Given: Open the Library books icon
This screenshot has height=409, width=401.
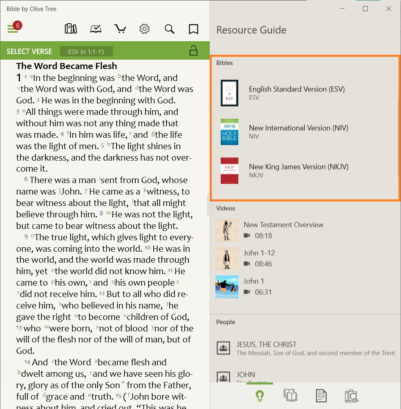Looking at the screenshot, I should (71, 29).
